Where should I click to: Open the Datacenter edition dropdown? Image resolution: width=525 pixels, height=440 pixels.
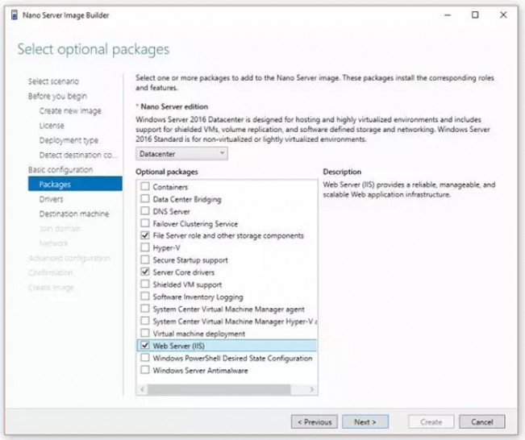tap(181, 154)
